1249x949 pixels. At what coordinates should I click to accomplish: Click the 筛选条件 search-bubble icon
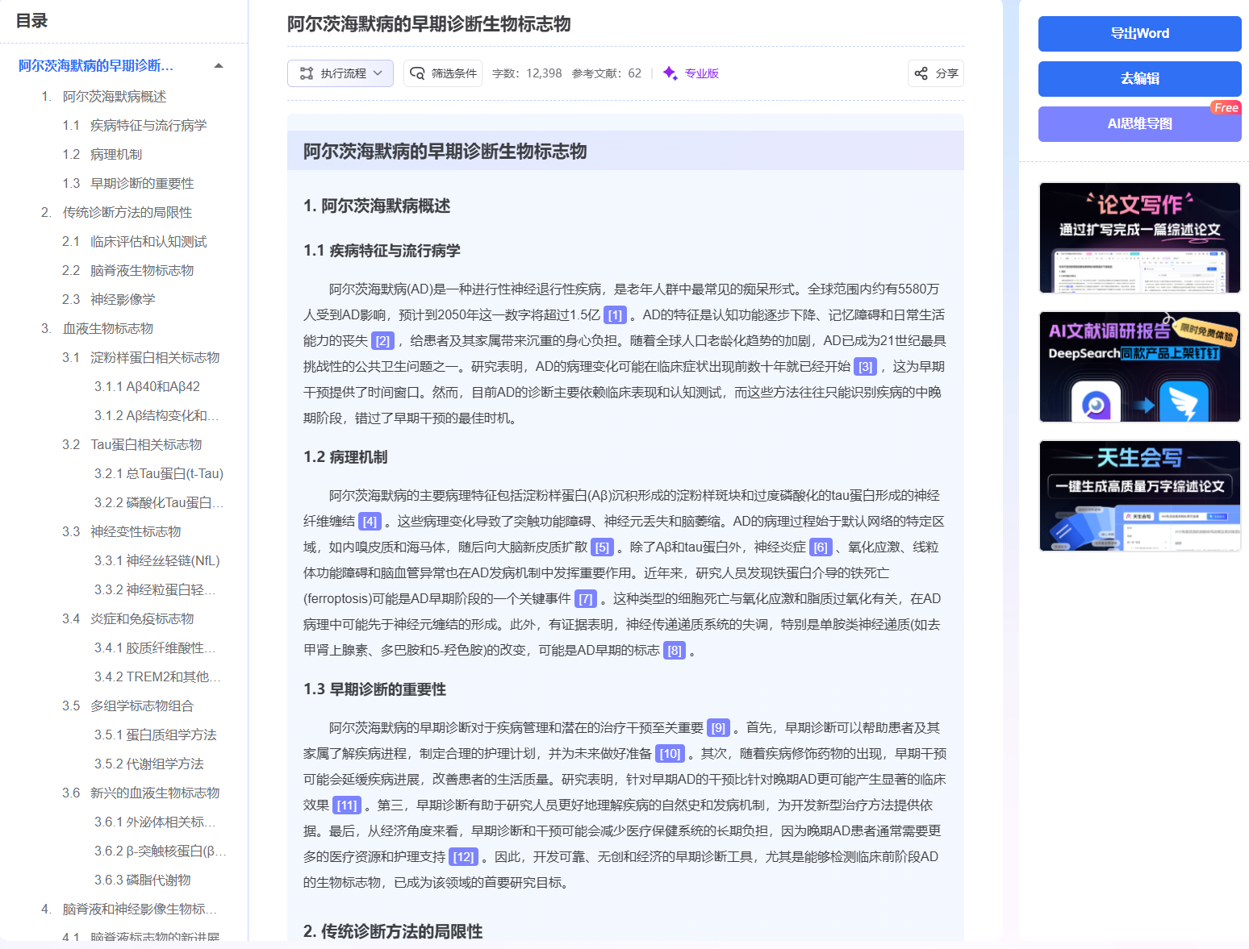(417, 73)
